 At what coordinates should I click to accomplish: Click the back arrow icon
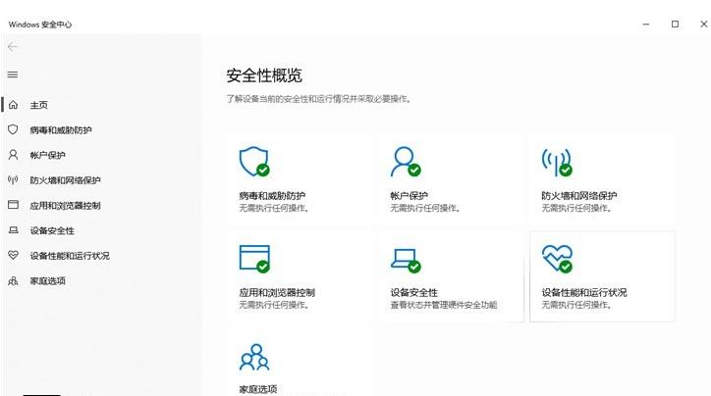click(x=13, y=47)
